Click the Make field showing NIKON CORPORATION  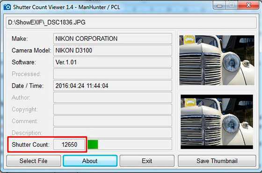click(x=113, y=39)
